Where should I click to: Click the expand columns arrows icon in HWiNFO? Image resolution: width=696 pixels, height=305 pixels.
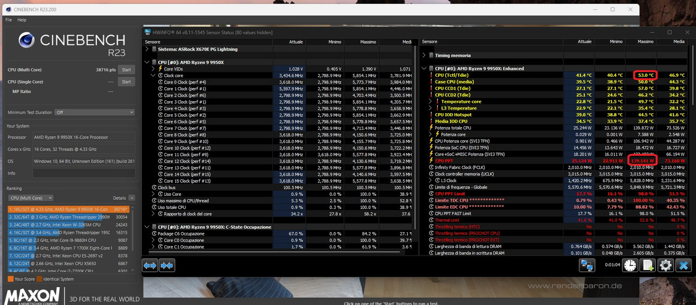(x=150, y=265)
